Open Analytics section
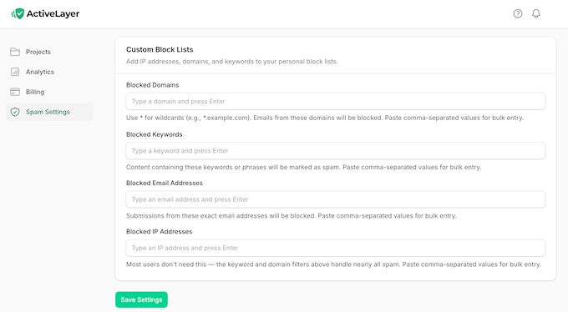Image resolution: width=568 pixels, height=312 pixels. coord(49,72)
